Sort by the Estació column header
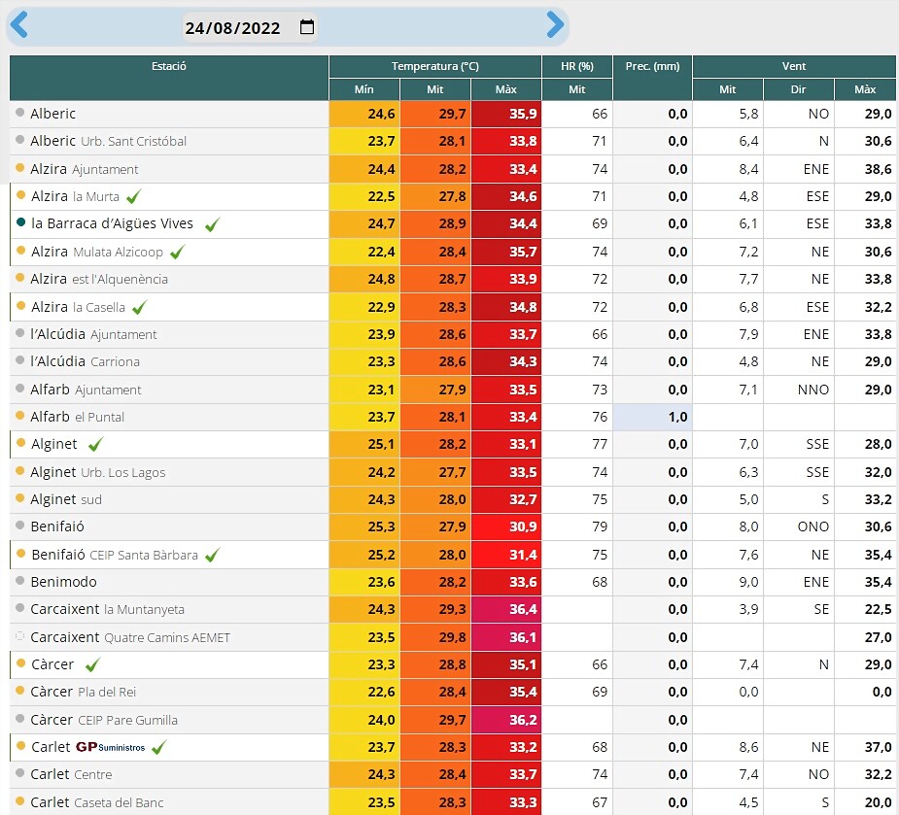The image size is (899, 815). click(169, 78)
